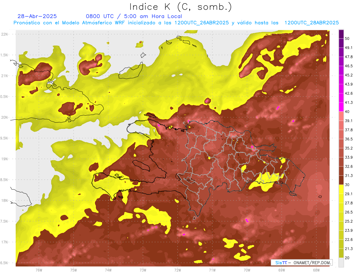Click the "49.1" color scale label
Image resolution: width=355 pixels, height=274 pixels.
pyautogui.click(x=349, y=48)
